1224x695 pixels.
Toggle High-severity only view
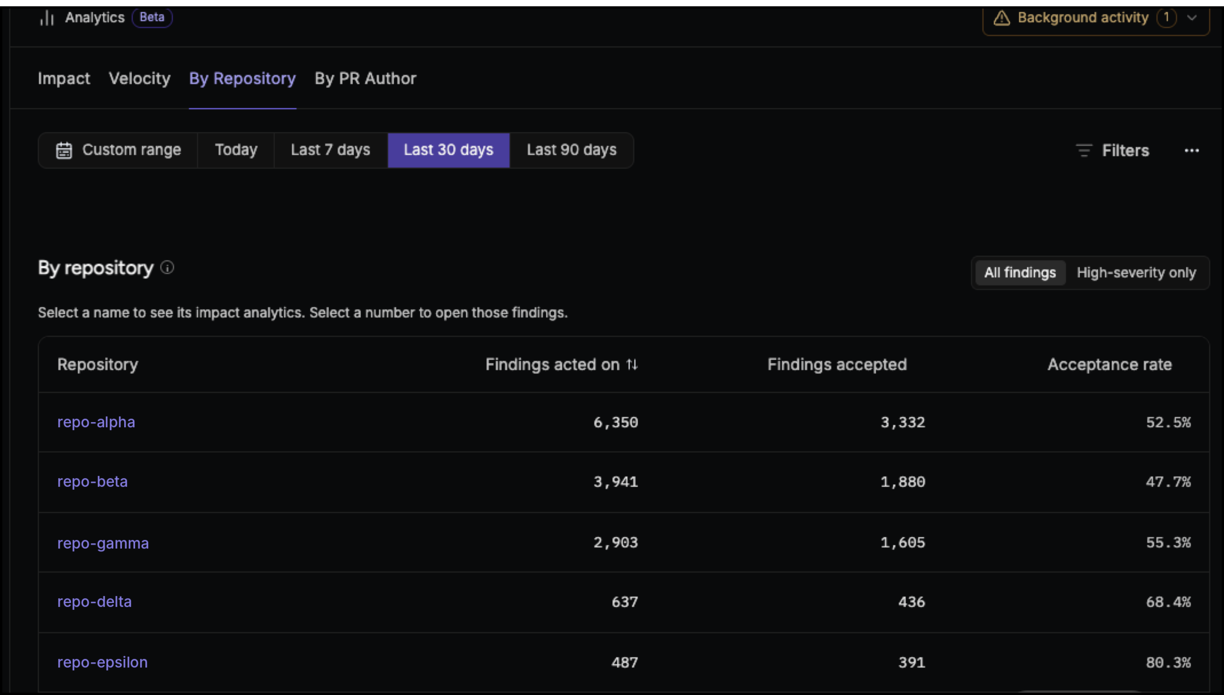pyautogui.click(x=1136, y=273)
